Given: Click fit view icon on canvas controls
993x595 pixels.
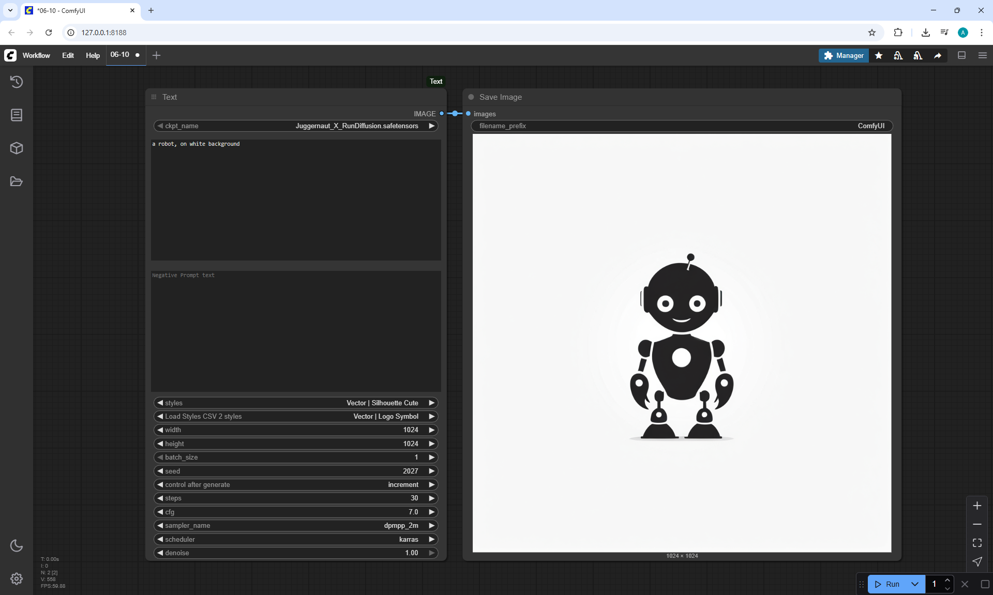Looking at the screenshot, I should click(x=977, y=543).
